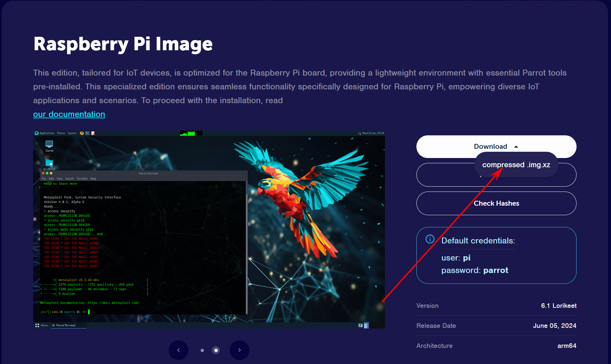
Task: Click the release date "June 05, 2024"
Action: 555,326
